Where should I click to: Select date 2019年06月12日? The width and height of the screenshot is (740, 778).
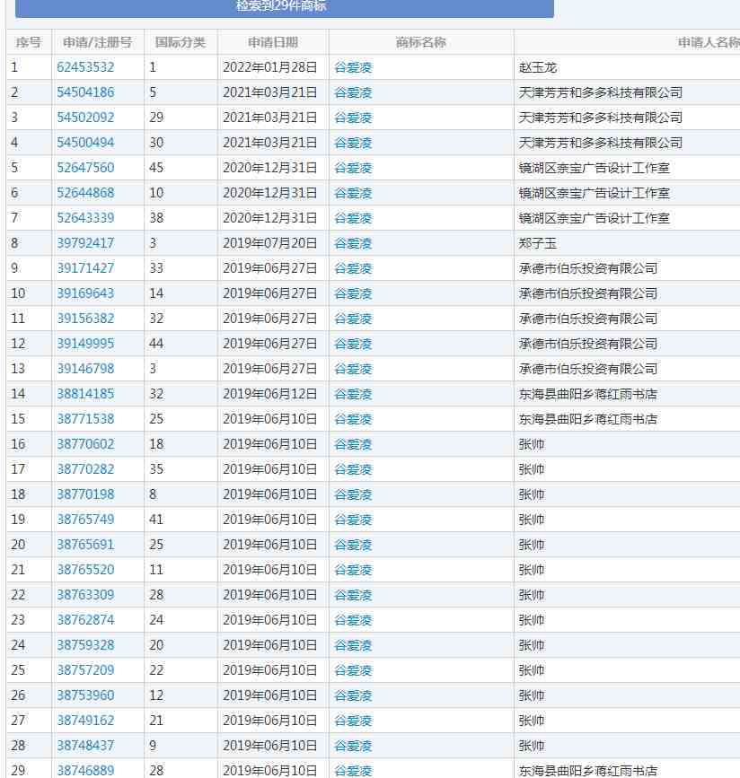(269, 394)
